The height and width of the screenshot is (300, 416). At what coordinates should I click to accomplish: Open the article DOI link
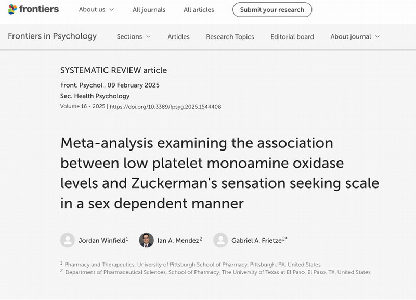(x=165, y=107)
